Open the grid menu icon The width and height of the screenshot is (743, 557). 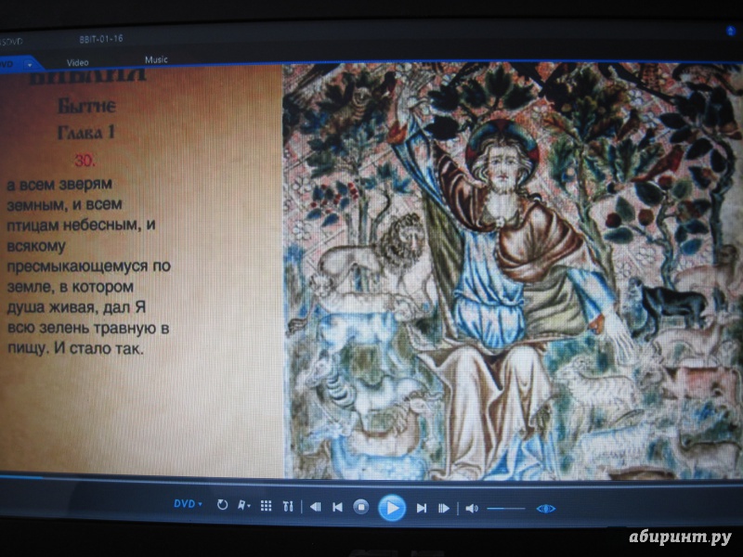[267, 506]
